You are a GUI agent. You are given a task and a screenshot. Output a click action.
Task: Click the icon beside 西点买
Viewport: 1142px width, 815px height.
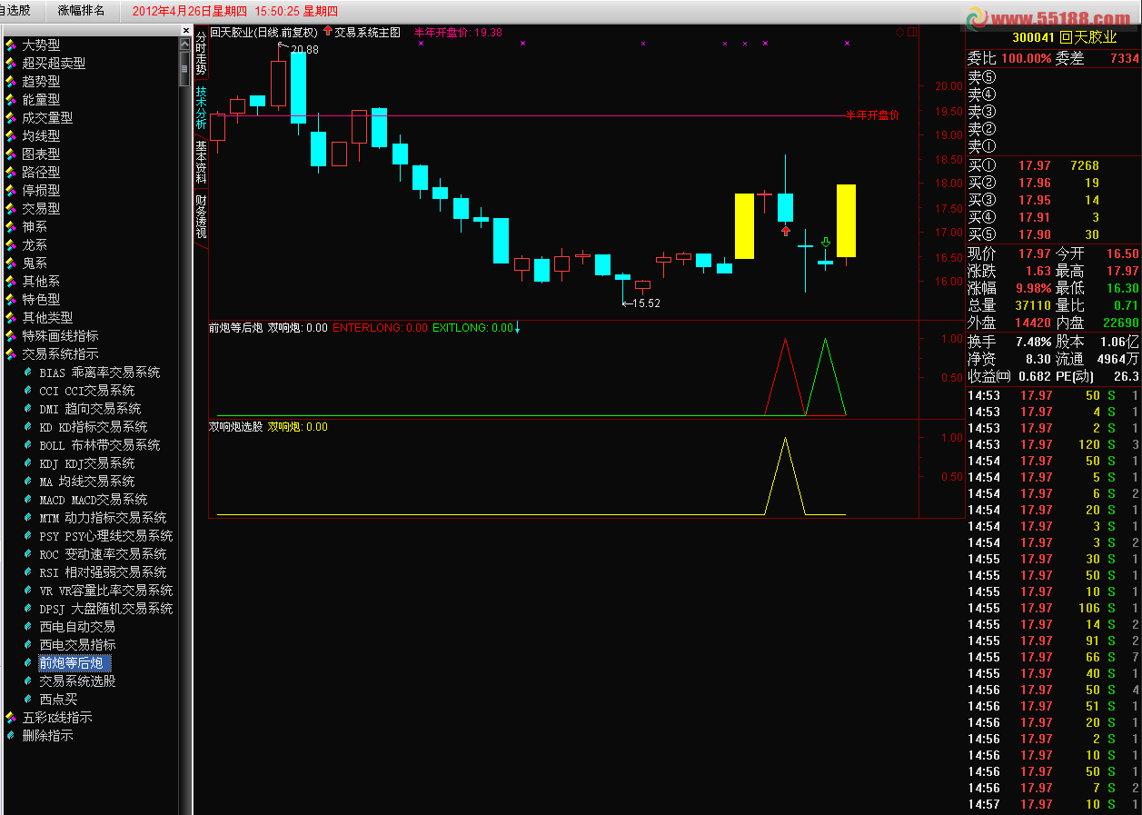click(x=28, y=700)
